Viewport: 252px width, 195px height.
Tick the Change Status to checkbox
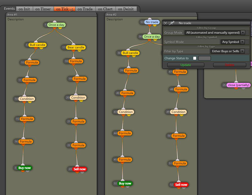coord(195,58)
